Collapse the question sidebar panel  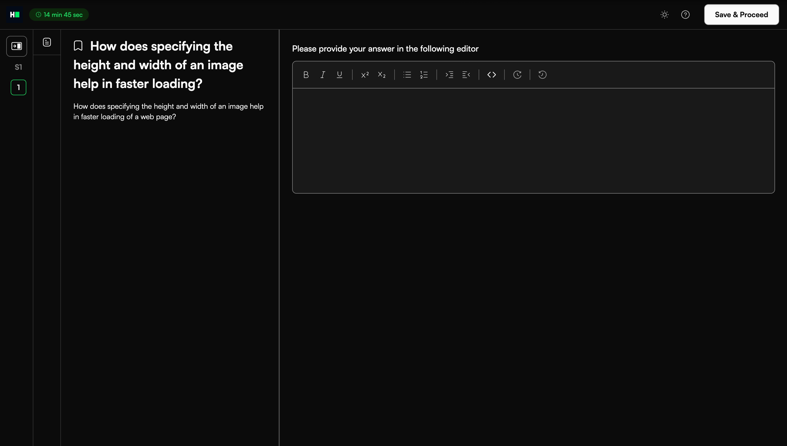click(x=17, y=46)
